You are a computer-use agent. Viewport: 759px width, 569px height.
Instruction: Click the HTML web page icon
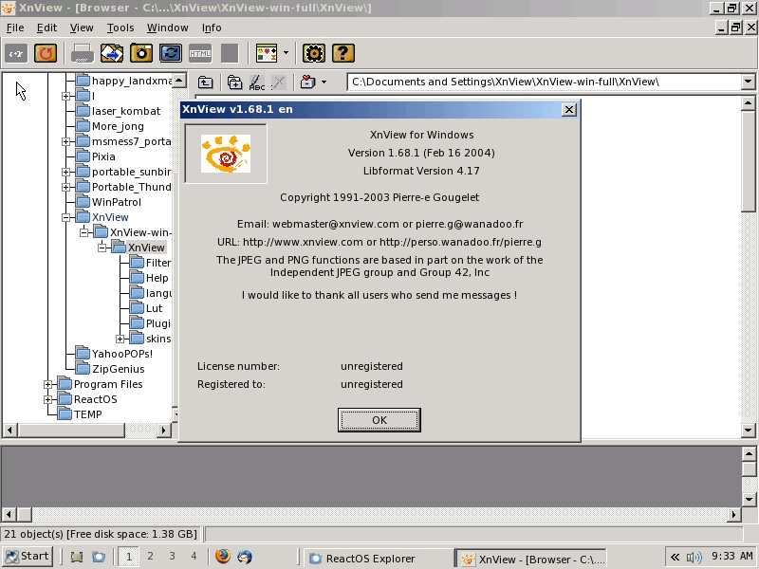click(200, 53)
